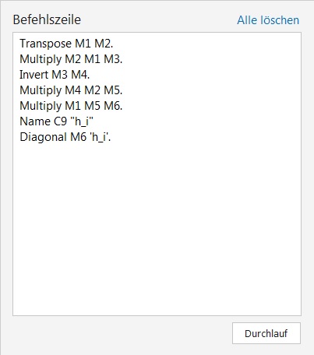Click the quoted "h_i" on the Name line
This screenshot has height=355, width=314.
click(x=82, y=121)
